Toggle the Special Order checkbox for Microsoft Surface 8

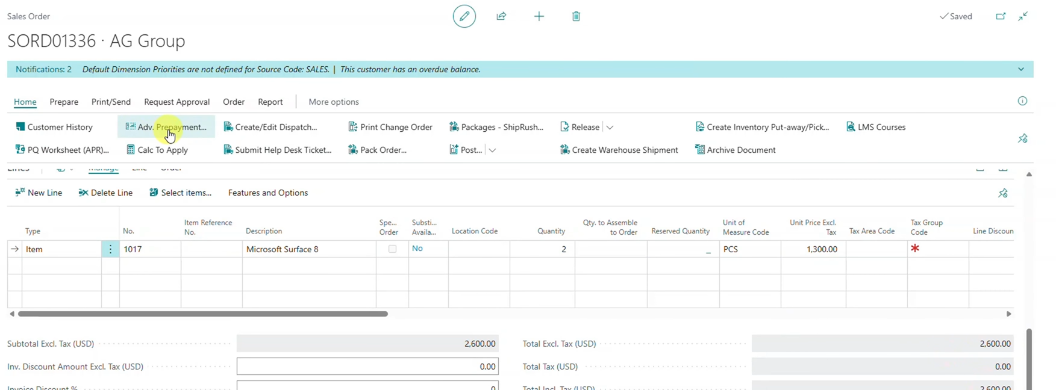click(x=392, y=249)
